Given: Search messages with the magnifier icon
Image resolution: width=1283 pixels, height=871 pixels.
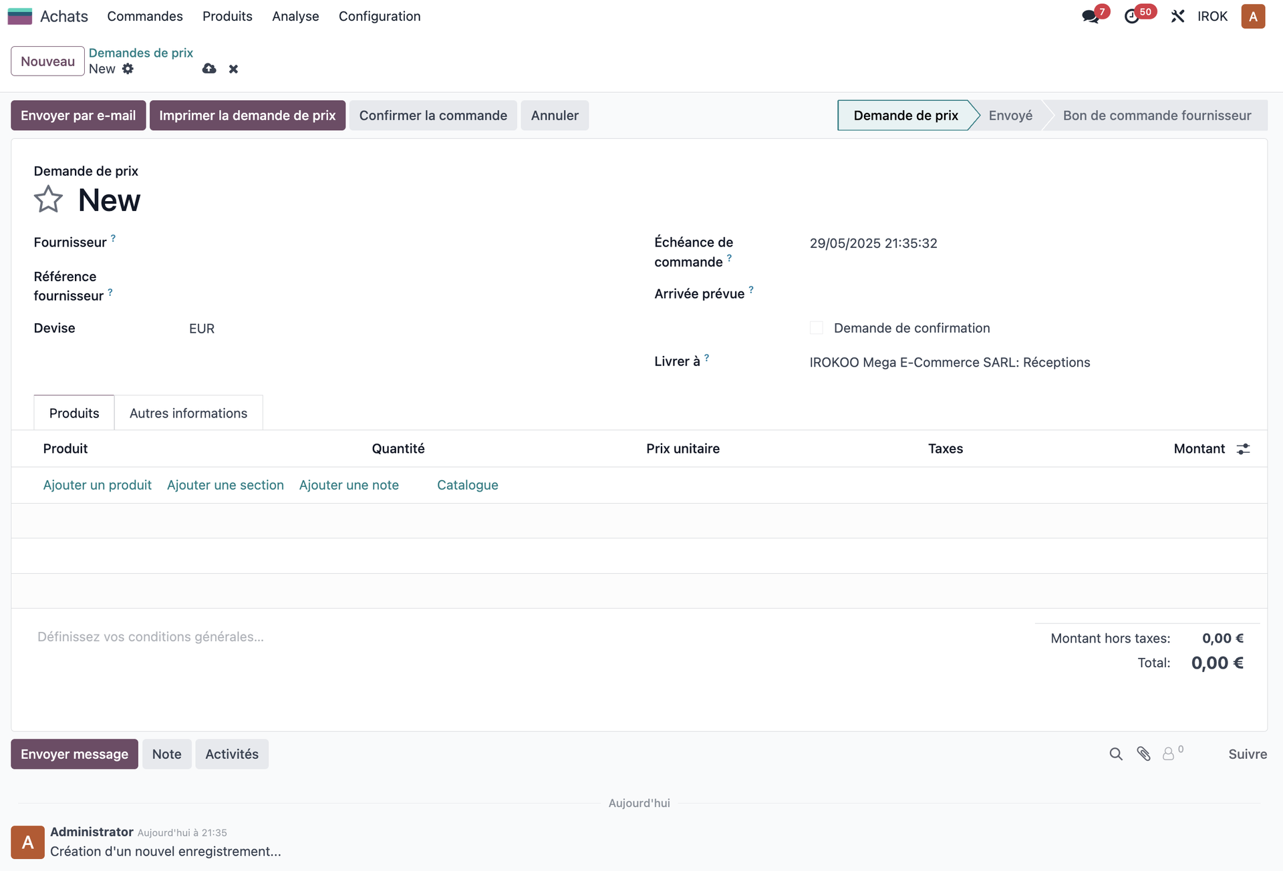Looking at the screenshot, I should pyautogui.click(x=1116, y=754).
